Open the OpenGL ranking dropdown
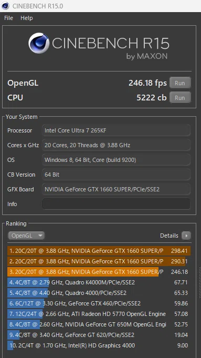Screen dimensions: 201x358 pos(26,236)
